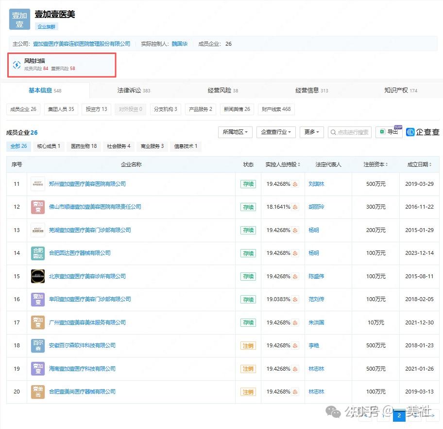Filter by 信息技术 1 category
Viewport: 443px width, 429px height.
coord(186,146)
